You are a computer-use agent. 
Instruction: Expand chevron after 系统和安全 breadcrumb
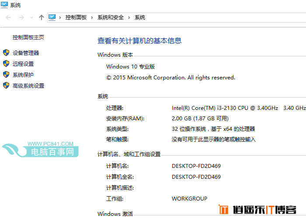pos(129,18)
